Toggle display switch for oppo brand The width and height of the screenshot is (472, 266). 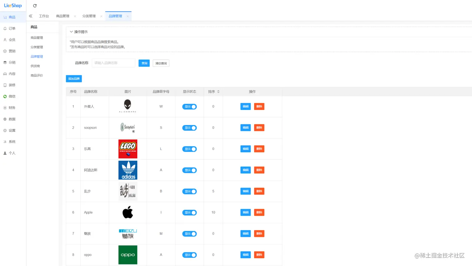click(x=189, y=255)
